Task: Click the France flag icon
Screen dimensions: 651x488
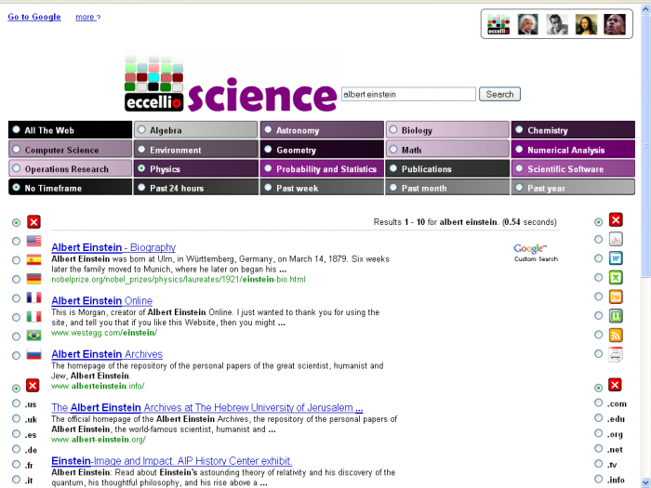Action: (x=33, y=297)
